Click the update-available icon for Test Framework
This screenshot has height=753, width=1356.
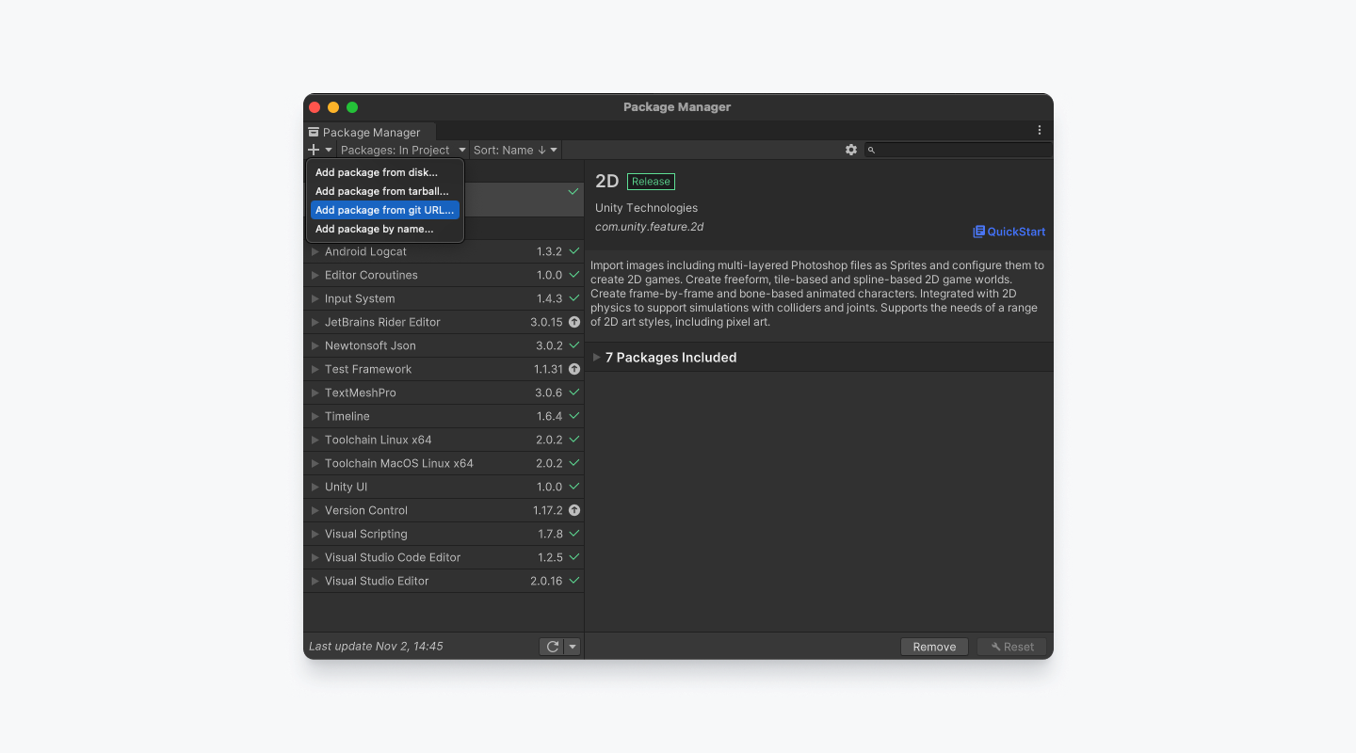[x=574, y=369]
